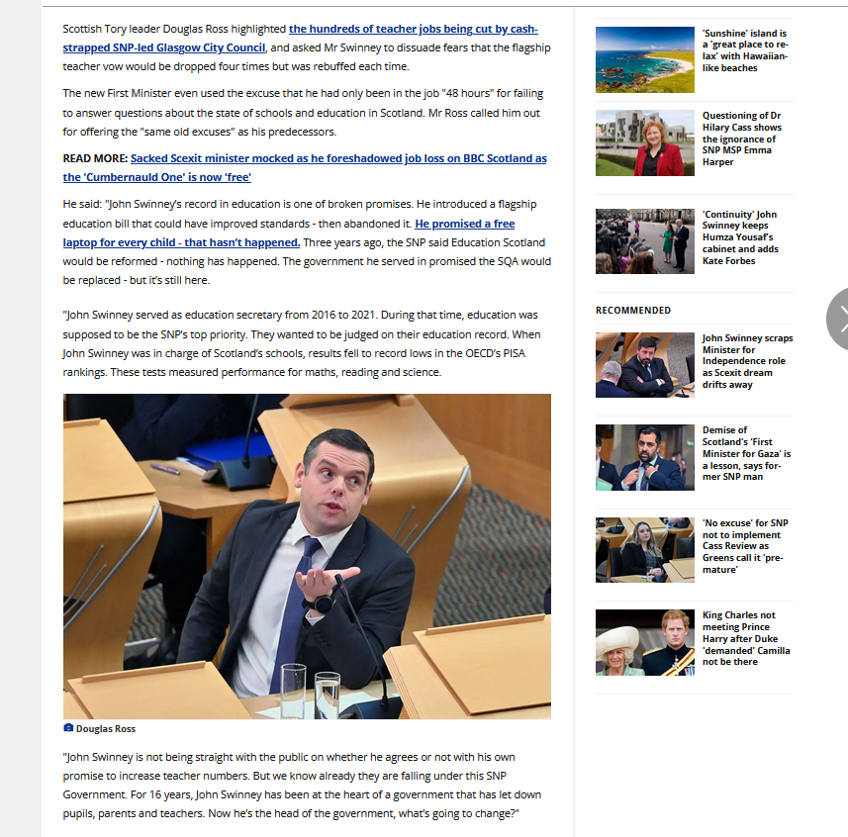Screen dimensions: 848x837
Task: Open the Cass Review Greens story thumbnail
Action: point(644,550)
